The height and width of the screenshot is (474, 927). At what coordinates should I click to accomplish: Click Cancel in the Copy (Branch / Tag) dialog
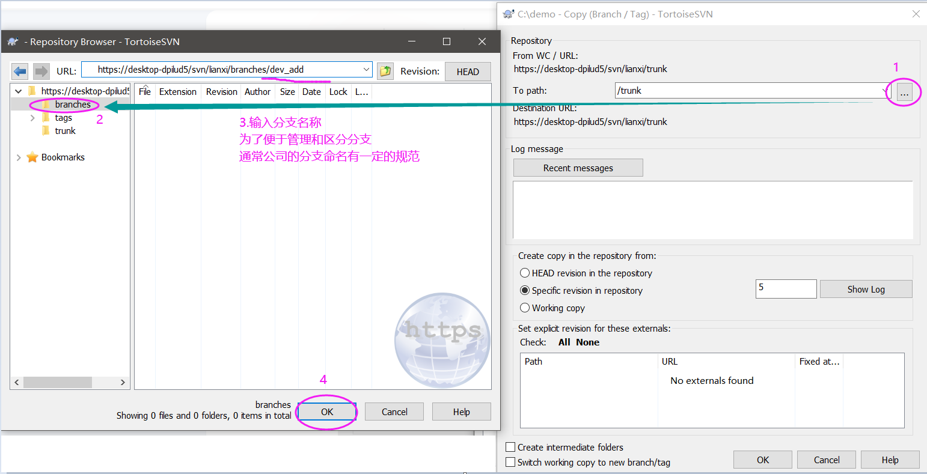[827, 460]
